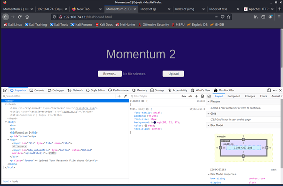Show sidebars from the toolbar

click(263, 17)
